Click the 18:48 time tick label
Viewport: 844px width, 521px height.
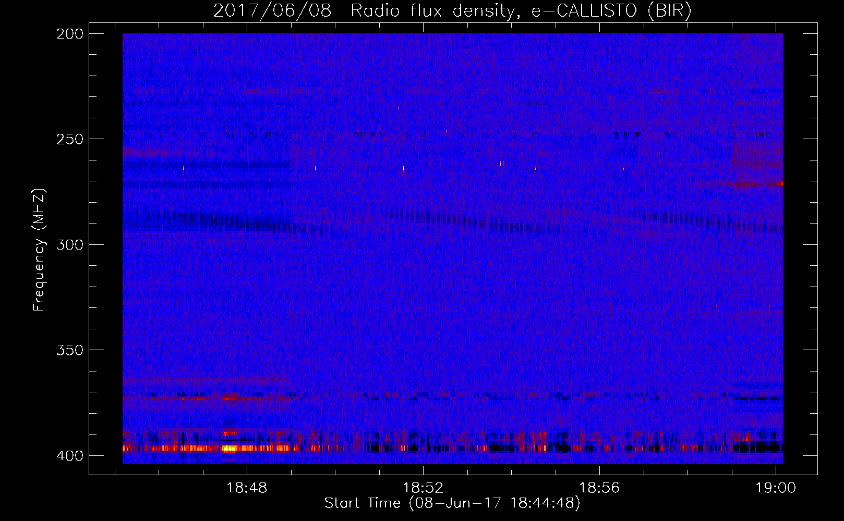tap(247, 488)
